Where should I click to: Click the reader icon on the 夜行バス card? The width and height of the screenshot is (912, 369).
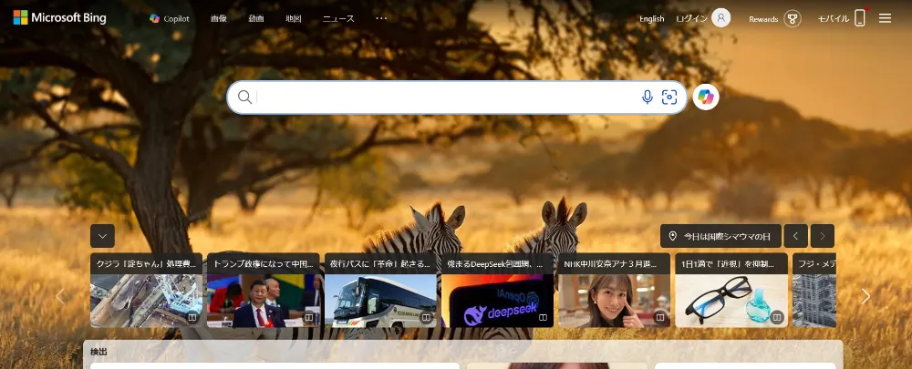[x=426, y=318]
